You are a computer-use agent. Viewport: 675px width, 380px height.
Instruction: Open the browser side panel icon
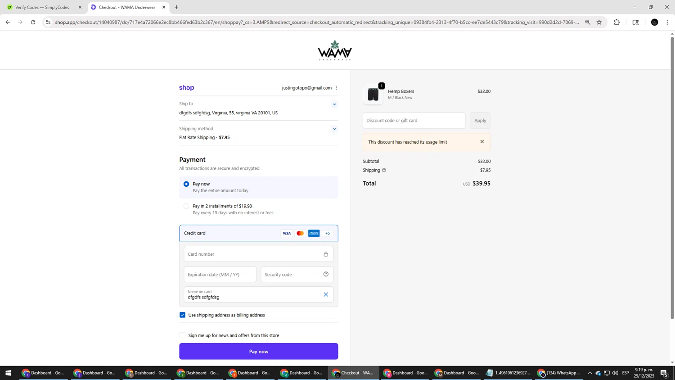click(636, 22)
